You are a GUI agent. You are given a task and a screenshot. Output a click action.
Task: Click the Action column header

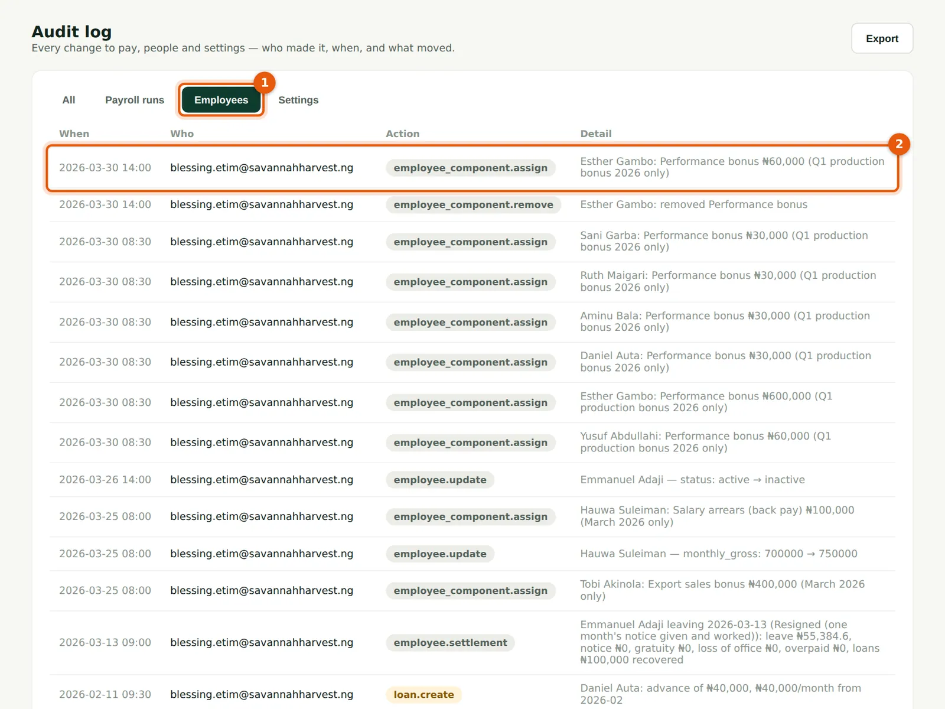402,134
